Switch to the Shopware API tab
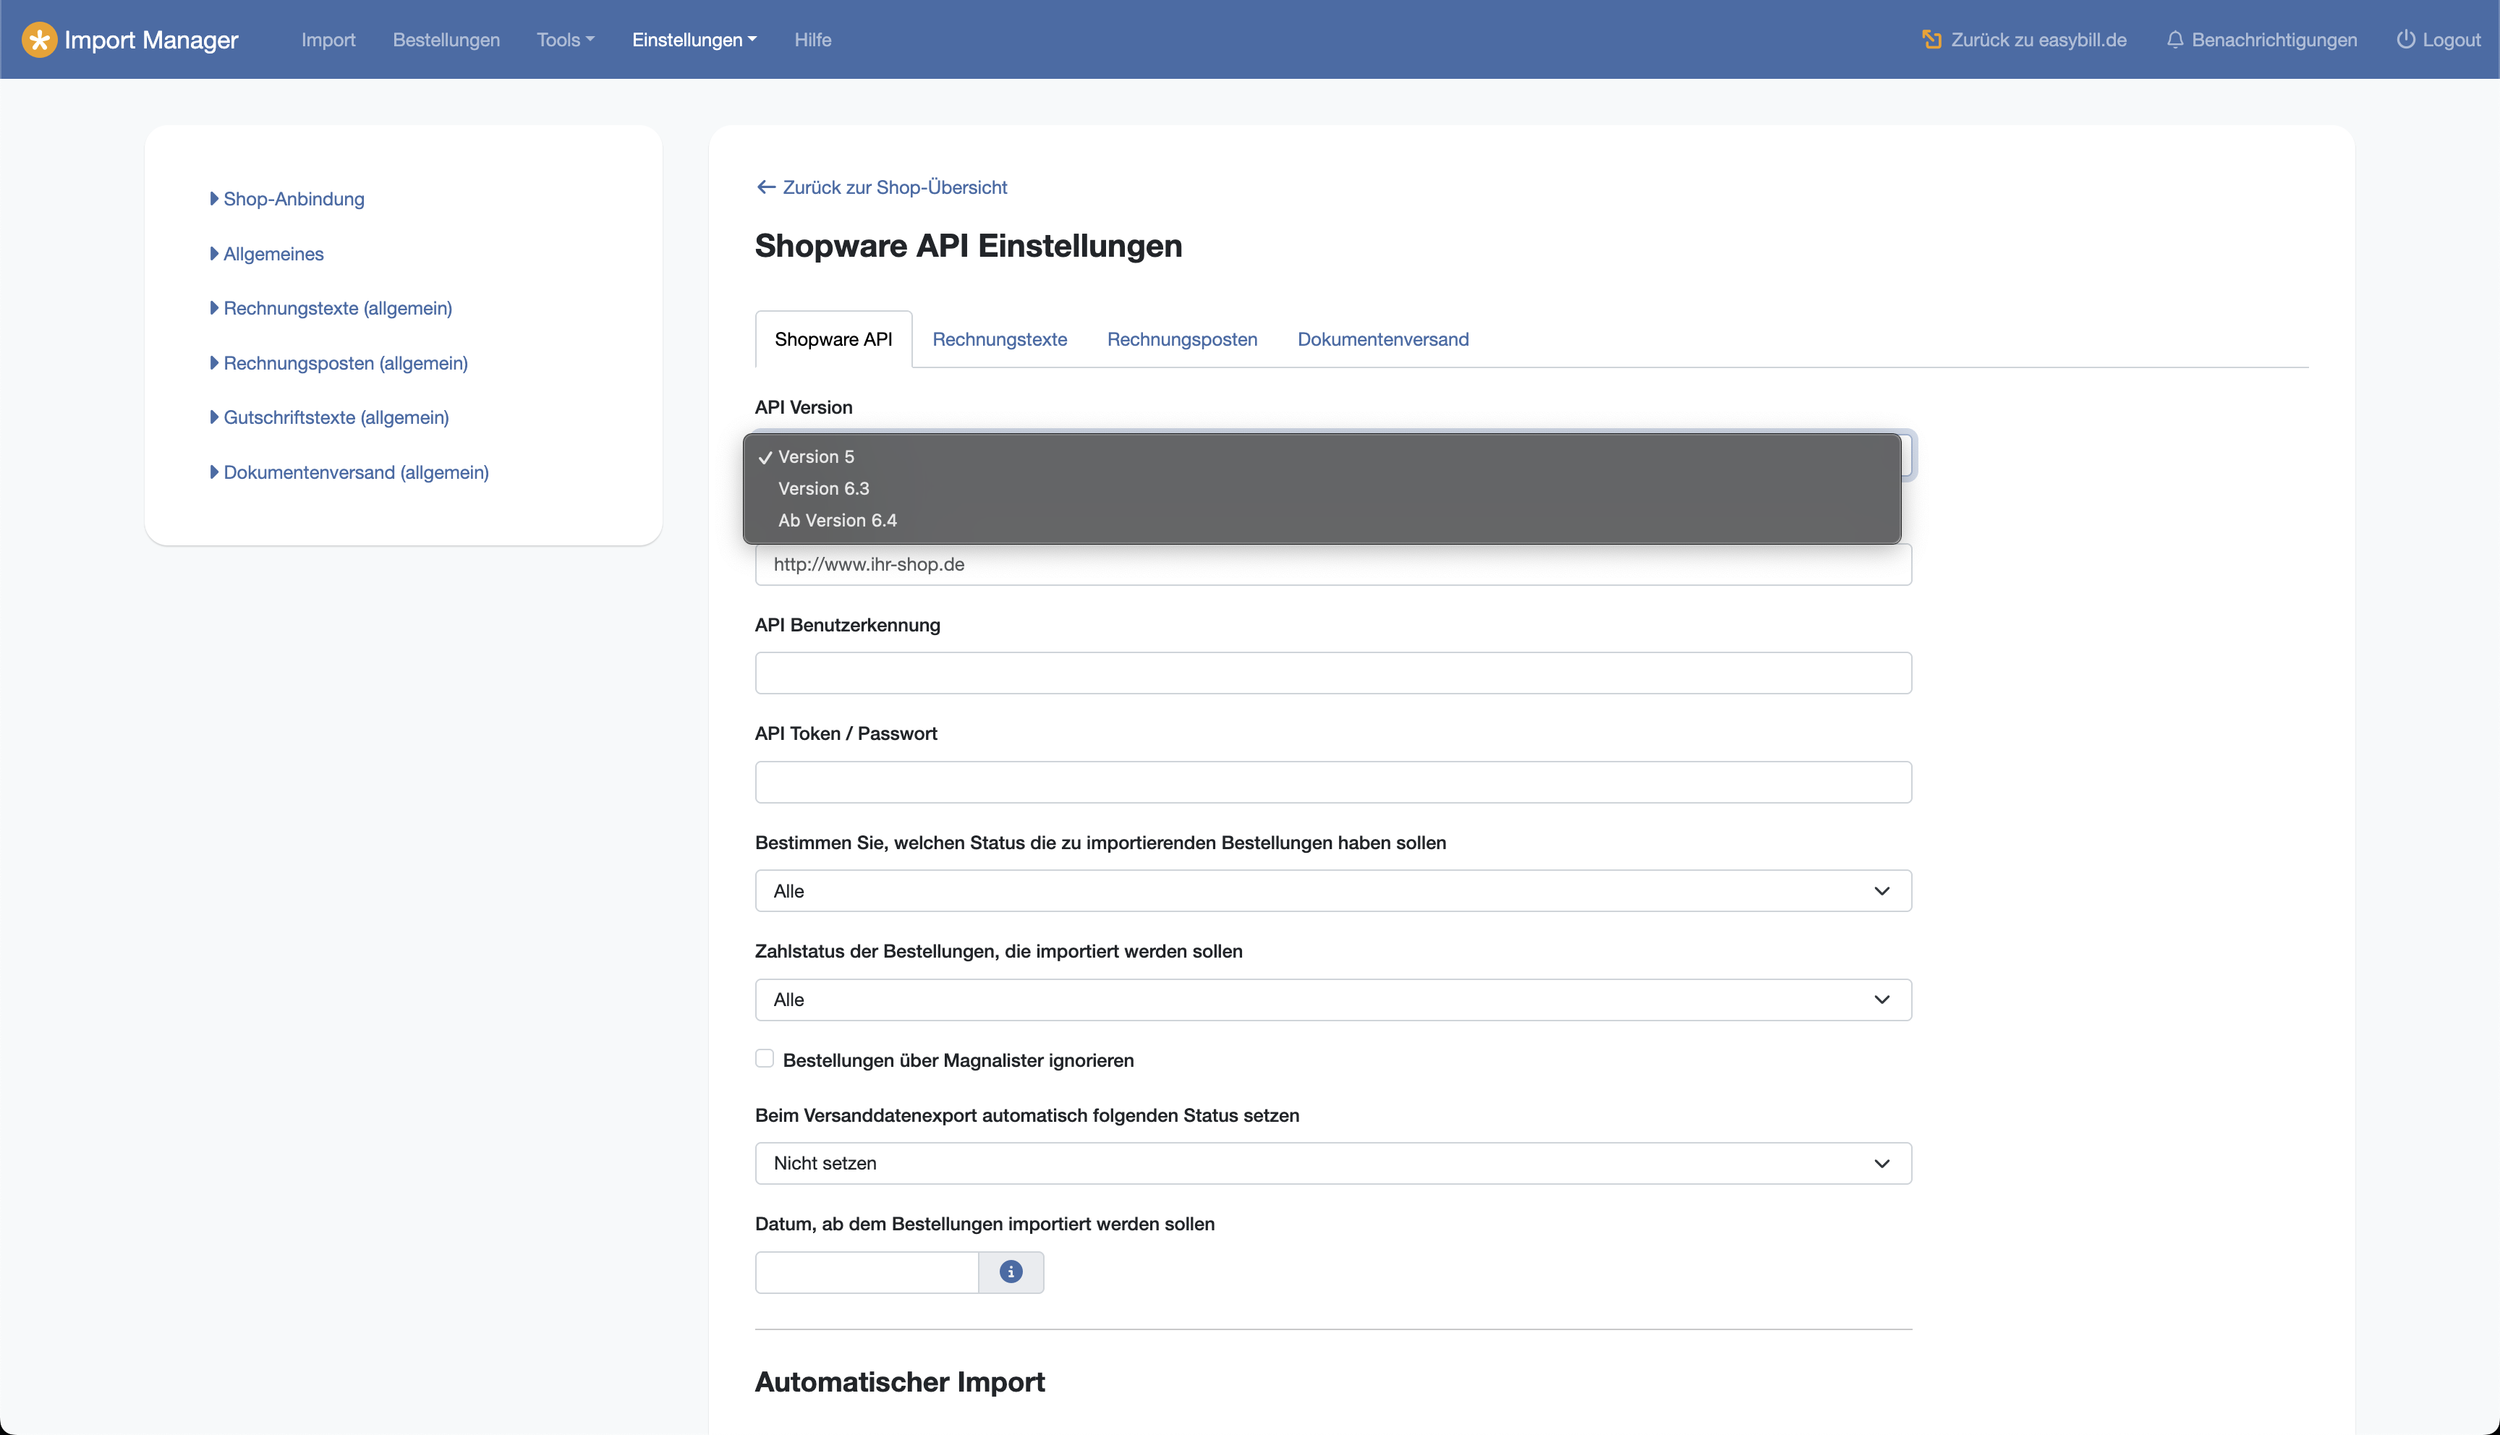Image resolution: width=2500 pixels, height=1435 pixels. pos(833,339)
